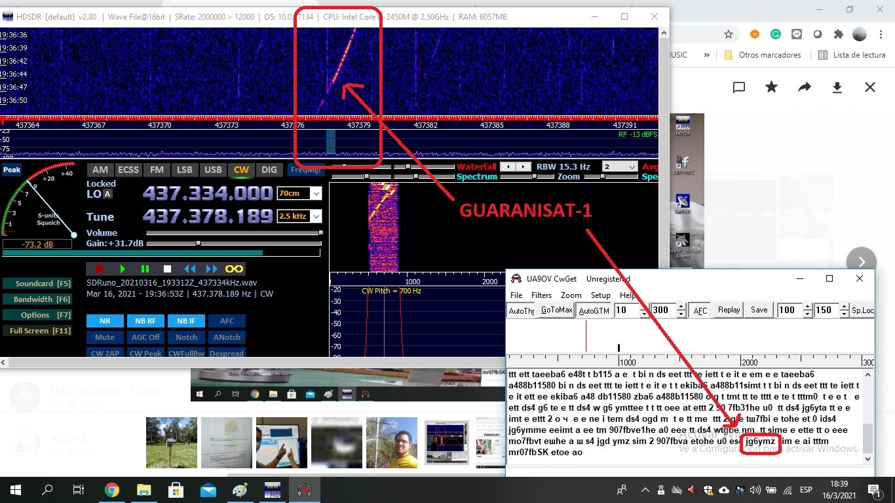Click the LO A indicator box
The height and width of the screenshot is (503, 895).
107,194
